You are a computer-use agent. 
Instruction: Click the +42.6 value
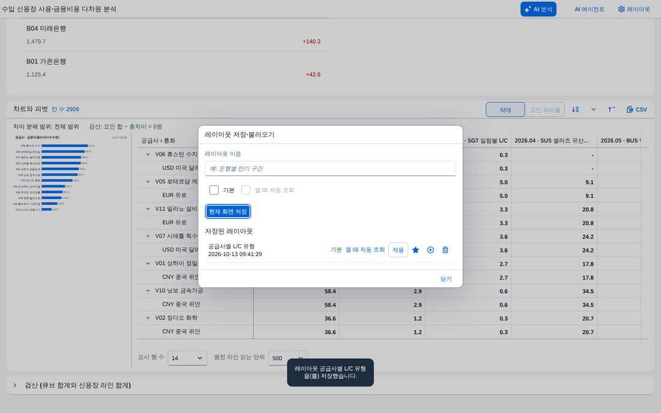[313, 75]
